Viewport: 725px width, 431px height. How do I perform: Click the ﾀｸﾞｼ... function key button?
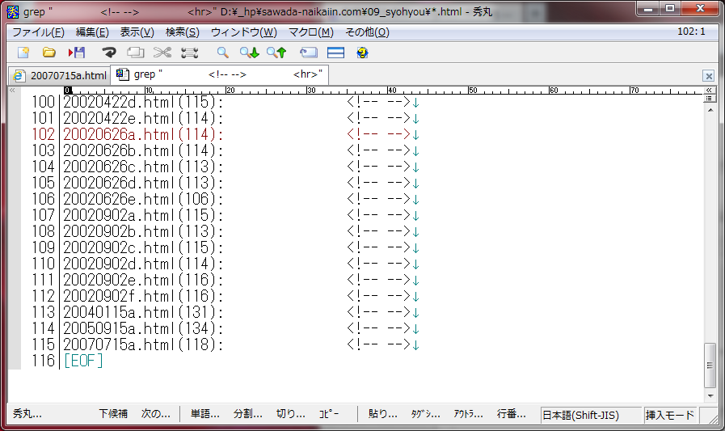[x=425, y=414]
